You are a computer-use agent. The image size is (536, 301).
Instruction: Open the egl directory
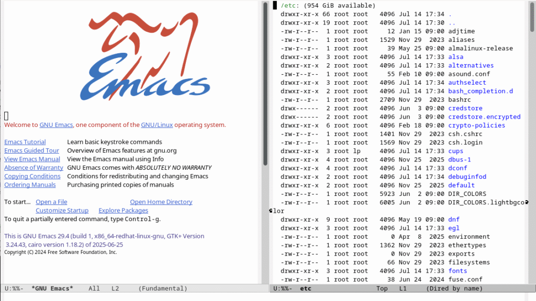click(454, 228)
